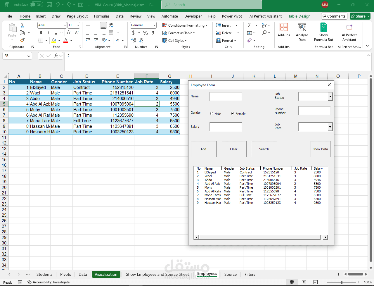
Task: Select the Male gender radio button
Action: [212, 114]
